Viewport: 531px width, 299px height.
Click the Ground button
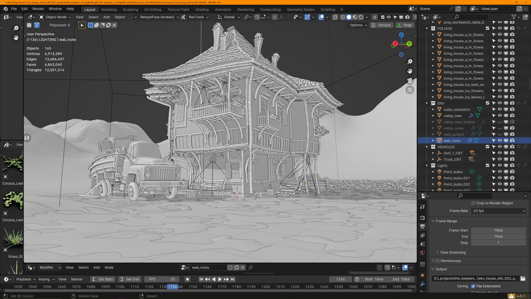[x=381, y=25]
